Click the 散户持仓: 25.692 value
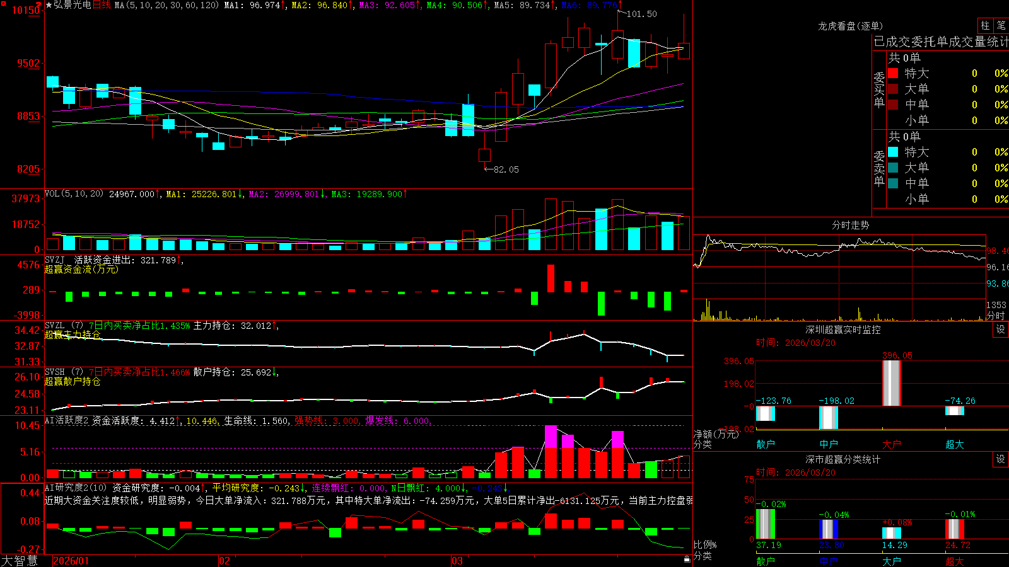Screen dimensions: 1009x567 [x=232, y=372]
